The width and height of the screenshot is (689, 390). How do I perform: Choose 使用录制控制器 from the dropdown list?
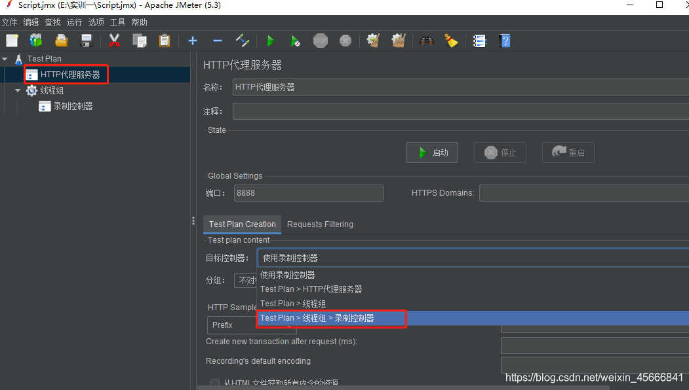(473, 275)
